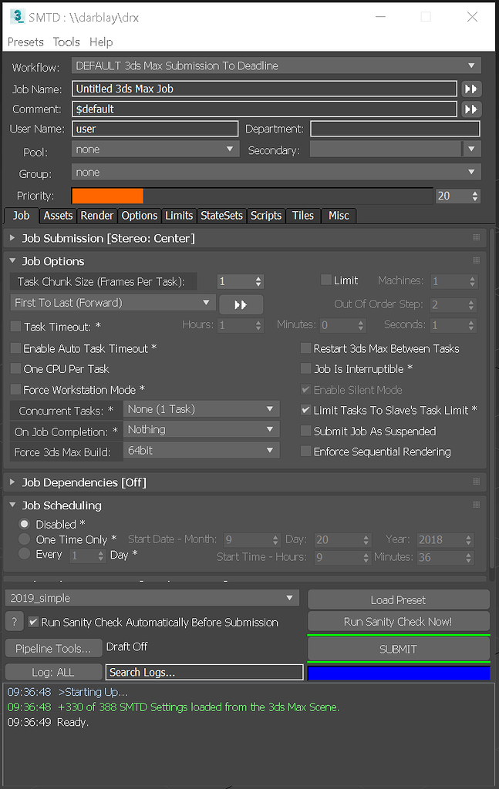Select the One Time Only radio button
499x789 pixels.
click(24, 539)
